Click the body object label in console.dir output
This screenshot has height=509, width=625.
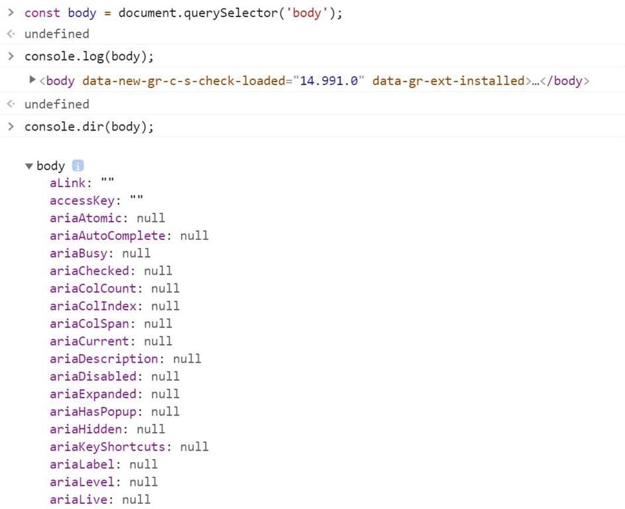pyautogui.click(x=50, y=166)
